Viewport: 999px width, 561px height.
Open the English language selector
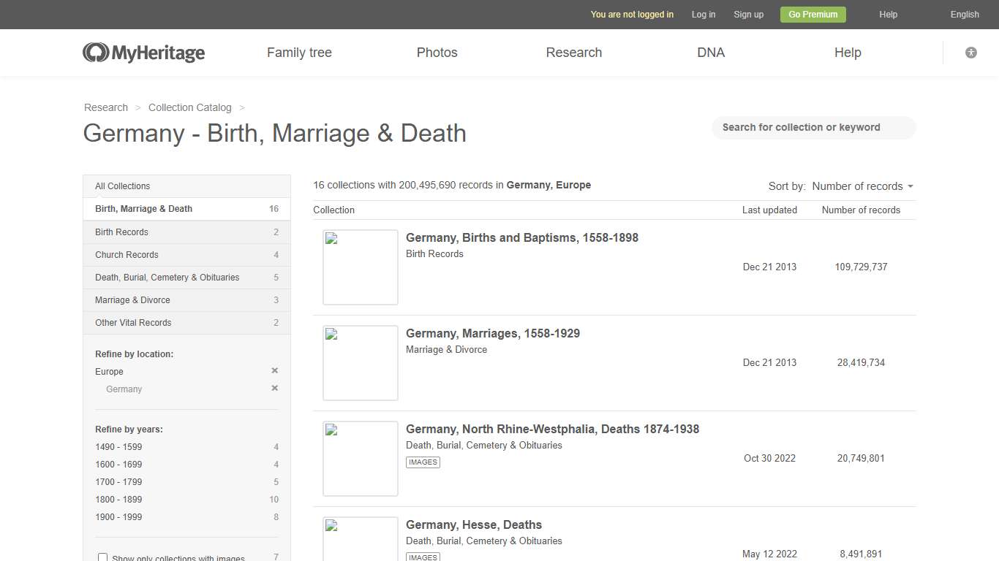click(964, 14)
